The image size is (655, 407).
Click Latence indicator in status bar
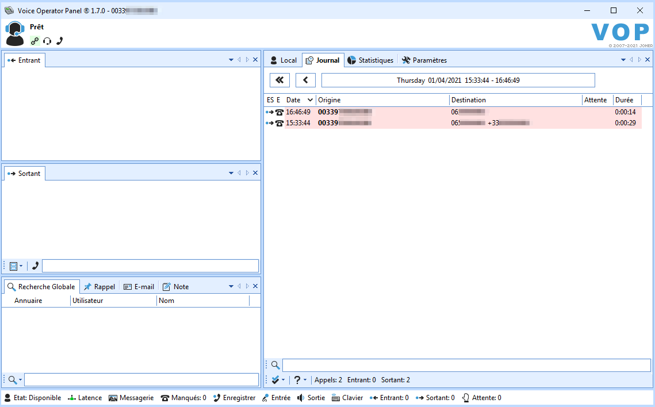click(x=85, y=398)
